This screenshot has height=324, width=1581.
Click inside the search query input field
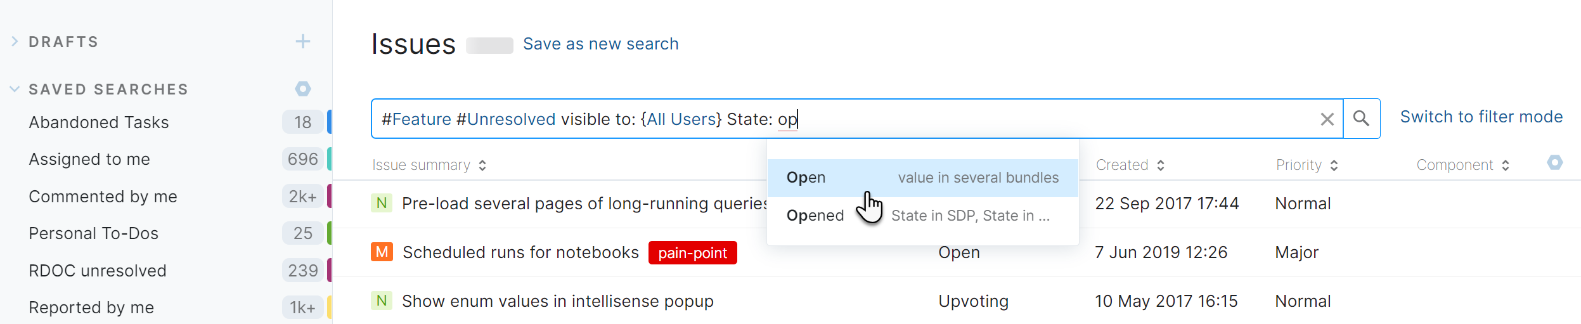[x=1014, y=119]
